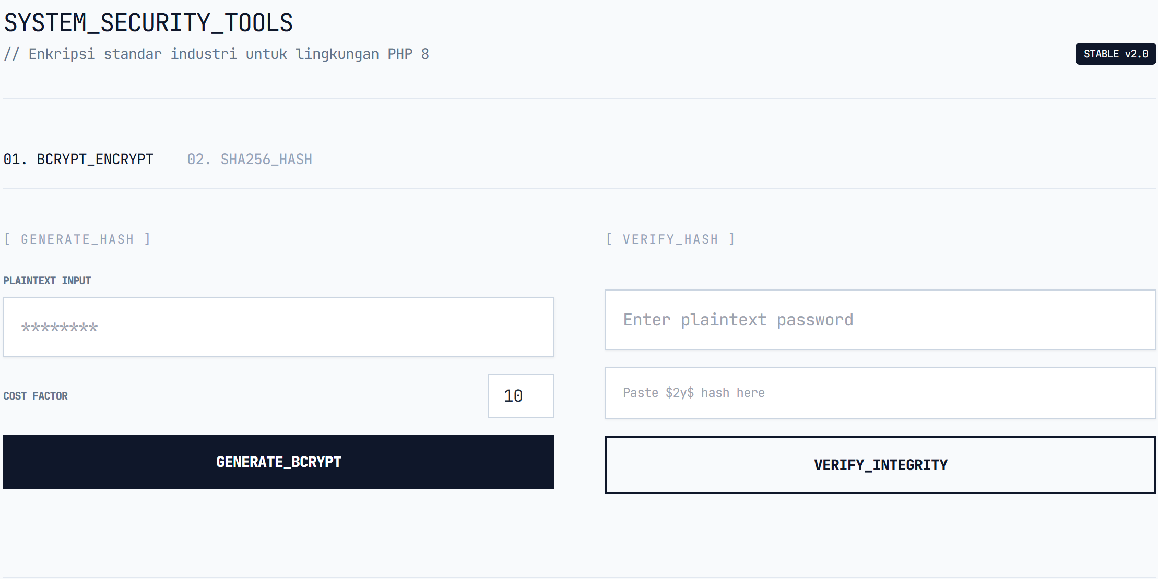Click the asterisk placeholder in plaintext input
This screenshot has width=1158, height=579.
(x=60, y=328)
